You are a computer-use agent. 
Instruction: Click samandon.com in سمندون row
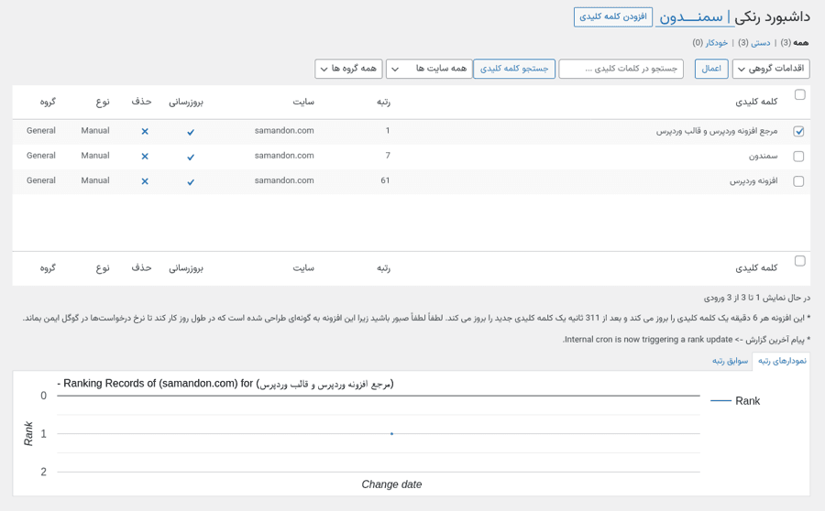pos(284,156)
